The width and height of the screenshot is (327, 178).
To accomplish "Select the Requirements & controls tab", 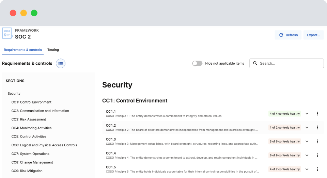I will tap(23, 50).
